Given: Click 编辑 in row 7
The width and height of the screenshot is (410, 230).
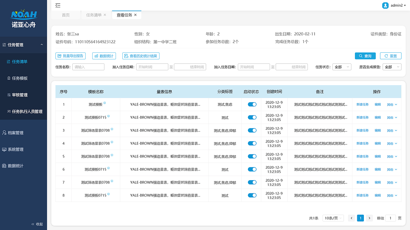Looking at the screenshot, I should coord(378,182).
